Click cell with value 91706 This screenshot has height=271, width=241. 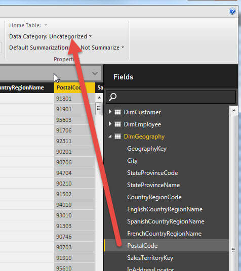pos(74,130)
